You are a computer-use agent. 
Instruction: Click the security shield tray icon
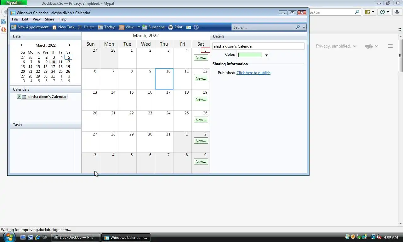[353, 237]
